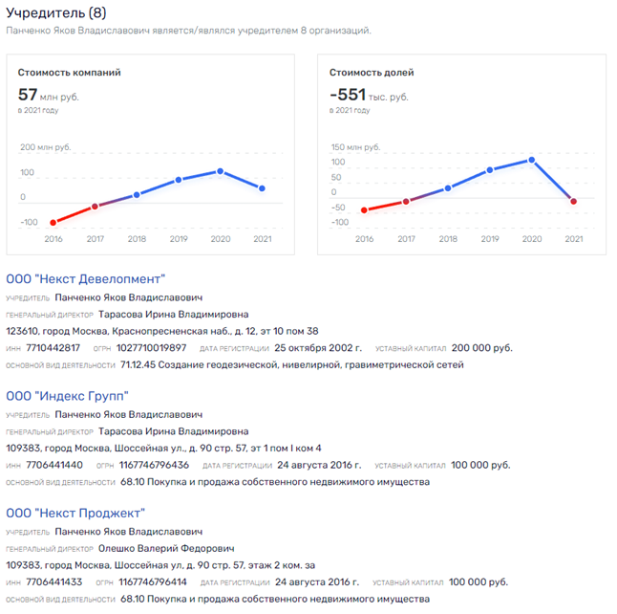Click the 2021 point on Стоимость компаний chart
Image resolution: width=617 pixels, height=614 pixels.
pos(263,188)
